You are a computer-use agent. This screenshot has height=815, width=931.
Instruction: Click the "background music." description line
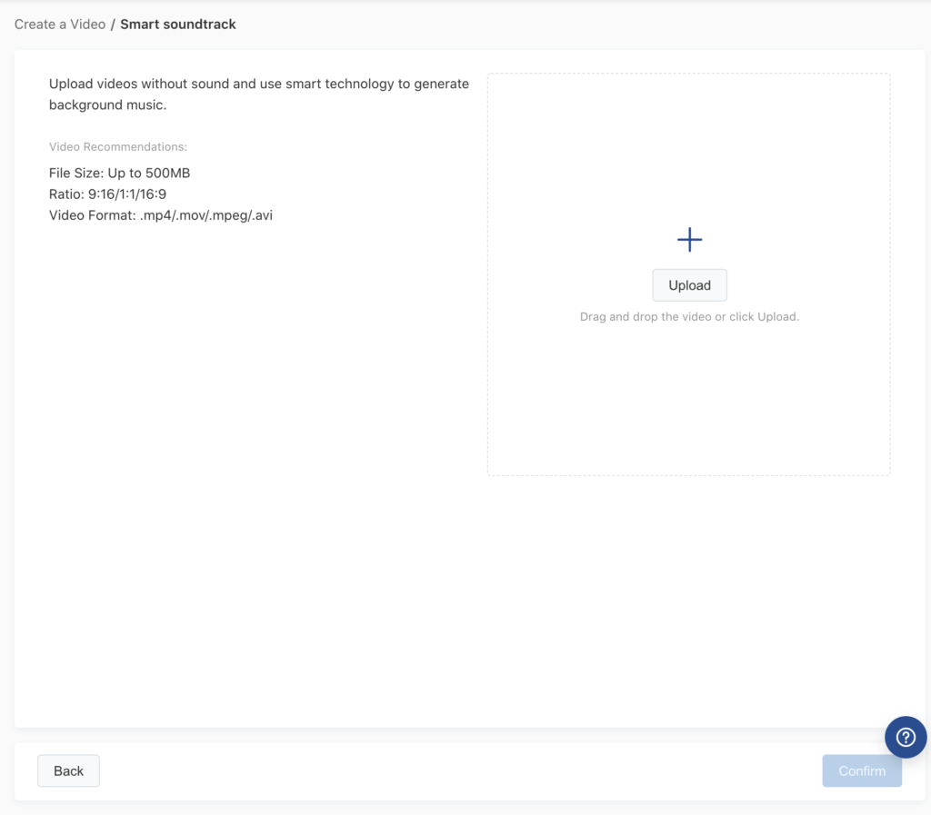pyautogui.click(x=107, y=105)
